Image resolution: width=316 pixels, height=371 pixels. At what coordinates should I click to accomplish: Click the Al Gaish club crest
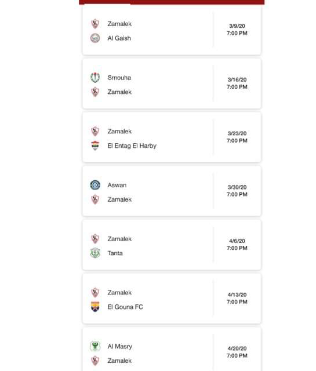[x=95, y=38]
